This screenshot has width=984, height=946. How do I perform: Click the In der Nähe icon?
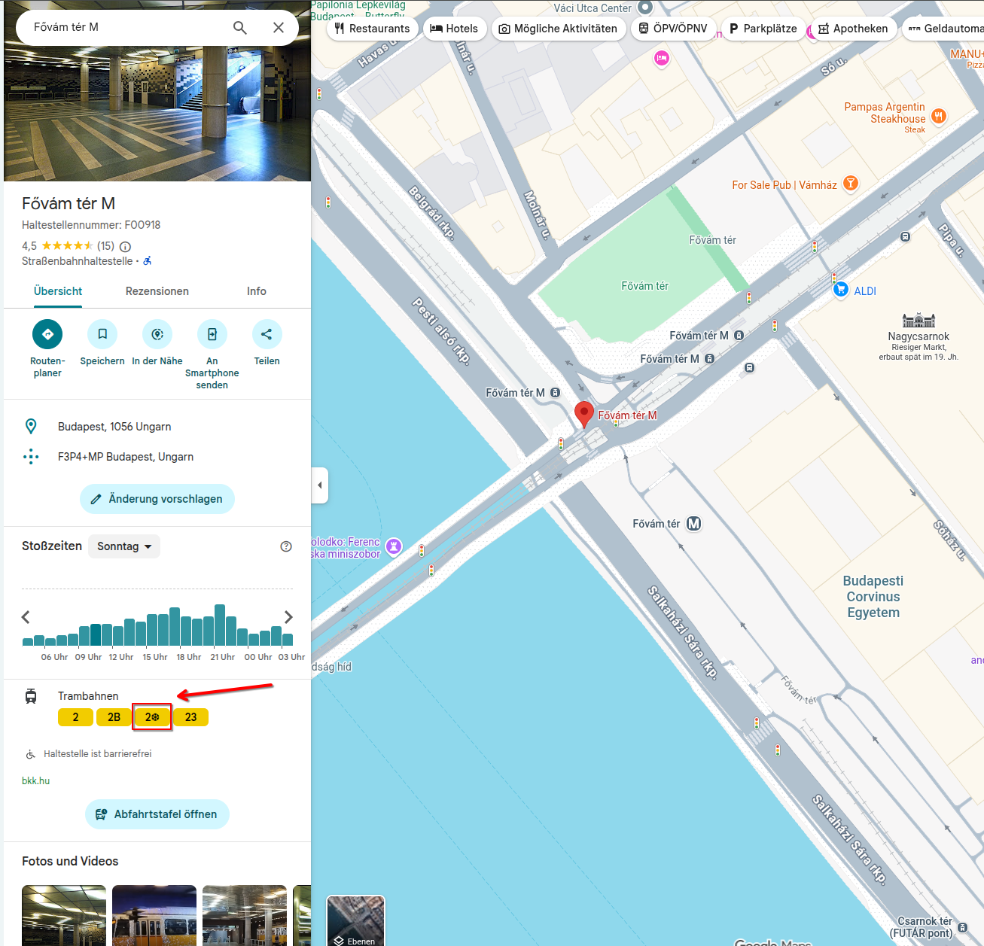click(157, 334)
